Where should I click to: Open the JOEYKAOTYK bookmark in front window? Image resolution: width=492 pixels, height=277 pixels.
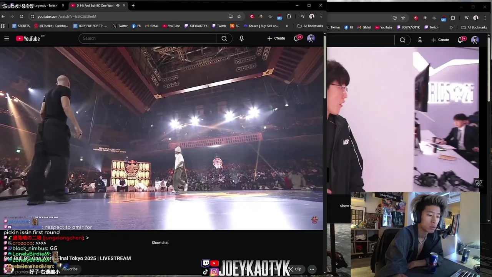click(x=196, y=26)
